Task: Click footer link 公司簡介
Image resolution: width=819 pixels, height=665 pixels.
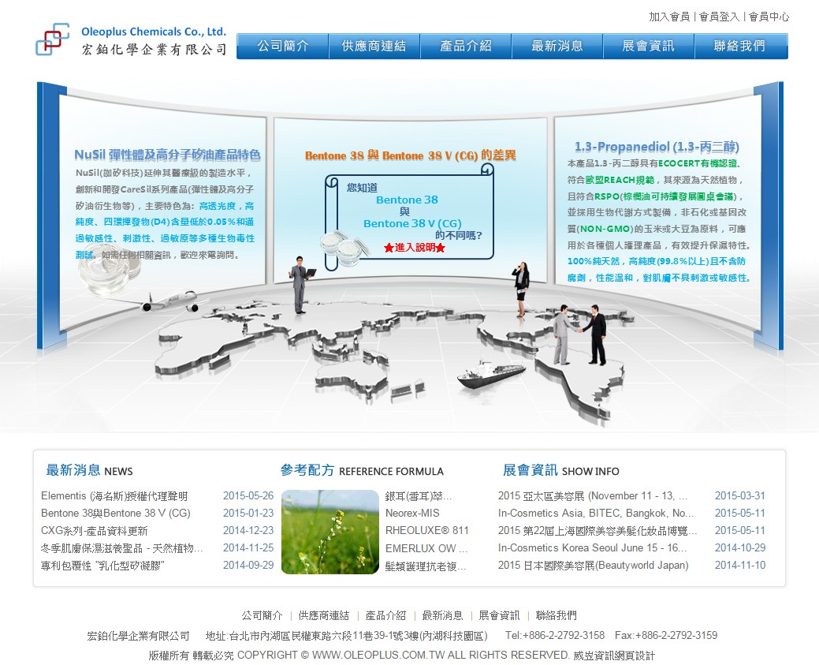Action: 262,615
